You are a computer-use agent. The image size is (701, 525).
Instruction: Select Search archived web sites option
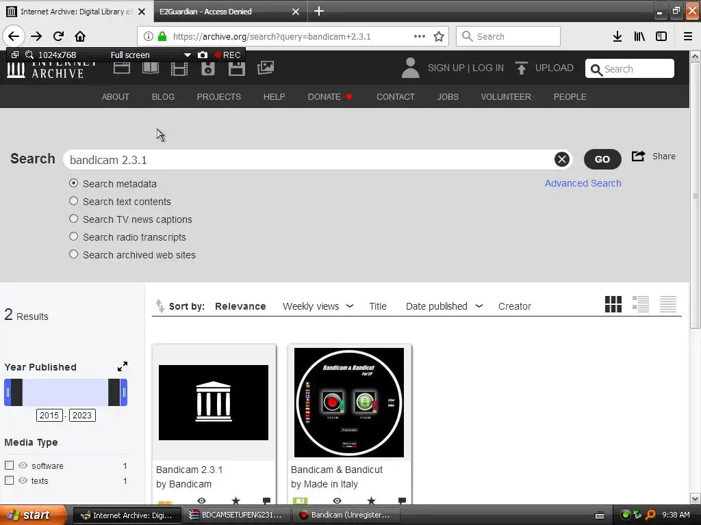point(74,254)
